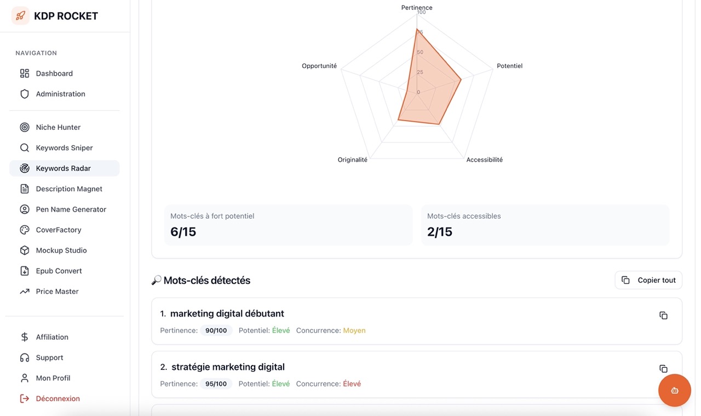Open Description Magnet tool
Image resolution: width=701 pixels, height=416 pixels.
click(x=69, y=189)
